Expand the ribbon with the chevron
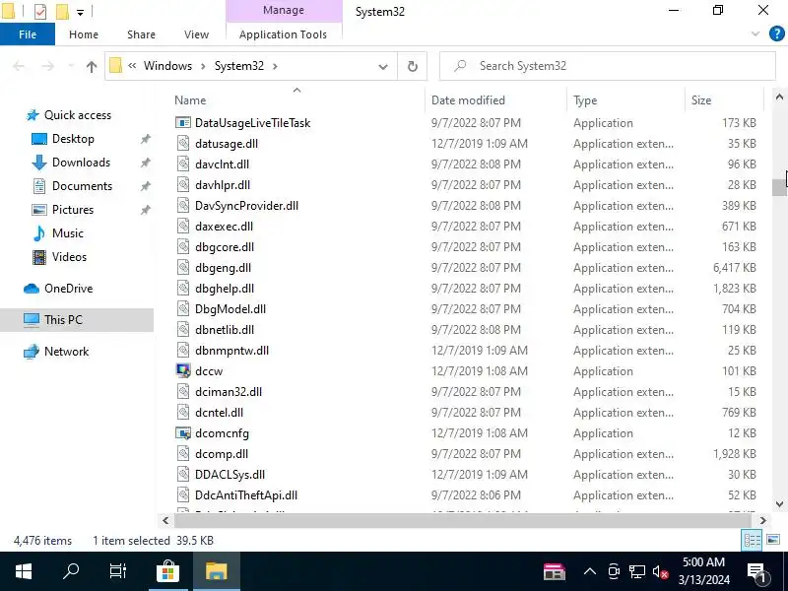 tap(755, 34)
